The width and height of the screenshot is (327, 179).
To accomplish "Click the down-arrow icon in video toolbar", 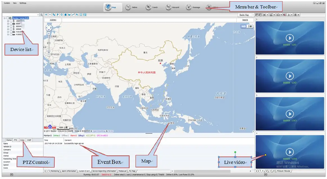I will 260,15.
